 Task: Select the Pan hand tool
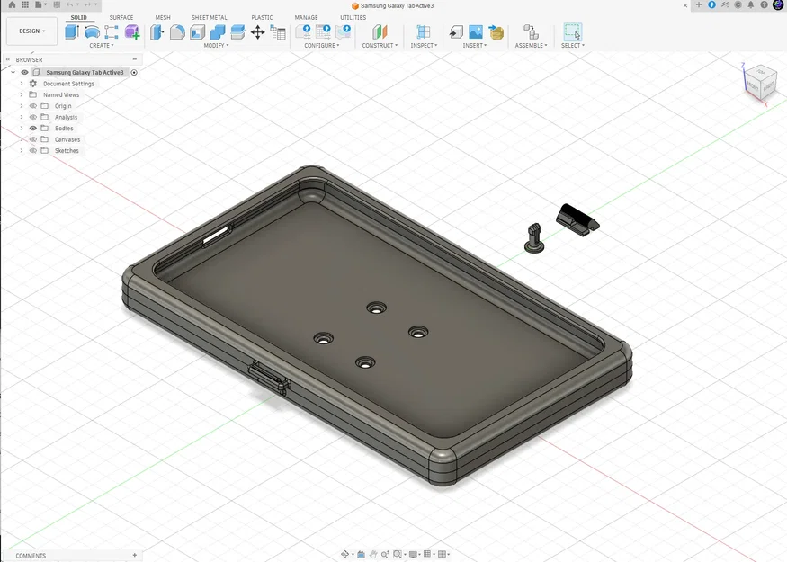point(373,554)
